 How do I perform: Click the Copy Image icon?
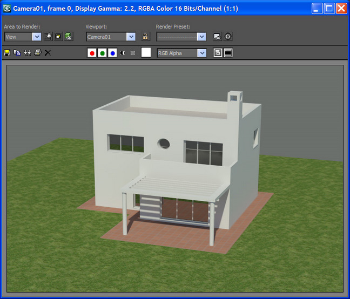pos(17,53)
